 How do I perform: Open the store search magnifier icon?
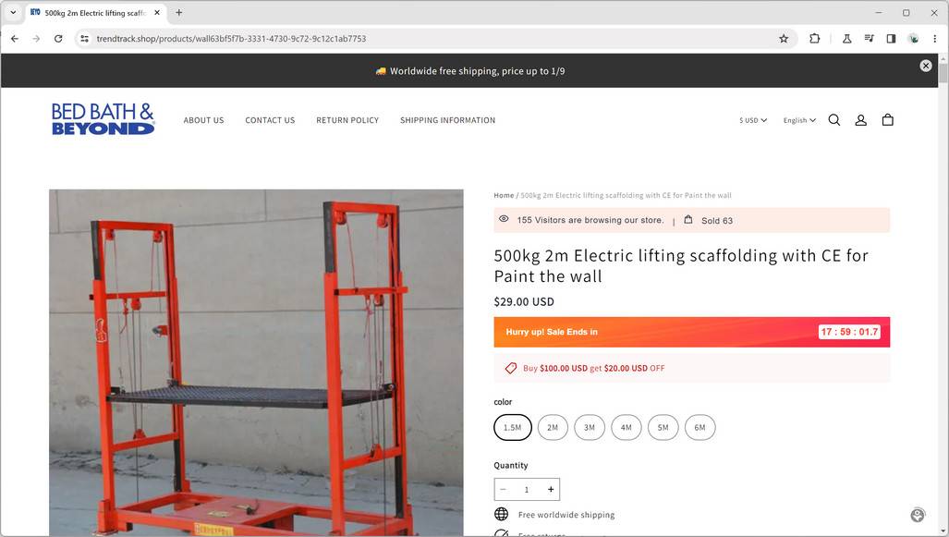(834, 120)
